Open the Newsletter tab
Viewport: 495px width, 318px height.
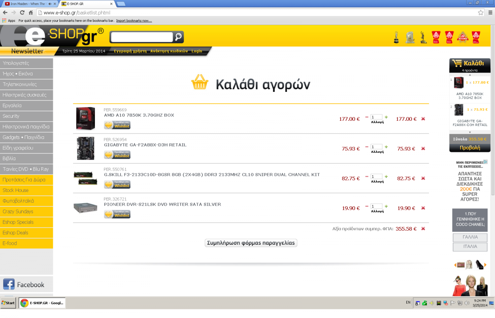pos(27,51)
